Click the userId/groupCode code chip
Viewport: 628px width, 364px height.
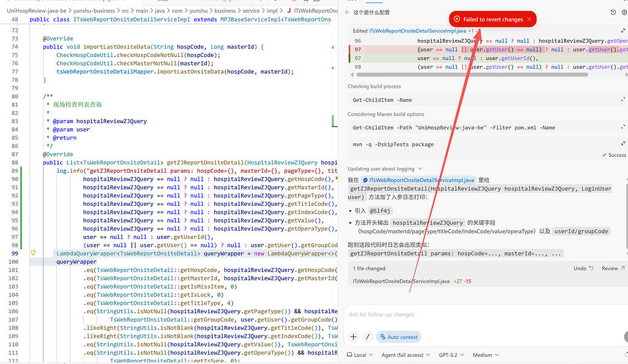(x=581, y=231)
